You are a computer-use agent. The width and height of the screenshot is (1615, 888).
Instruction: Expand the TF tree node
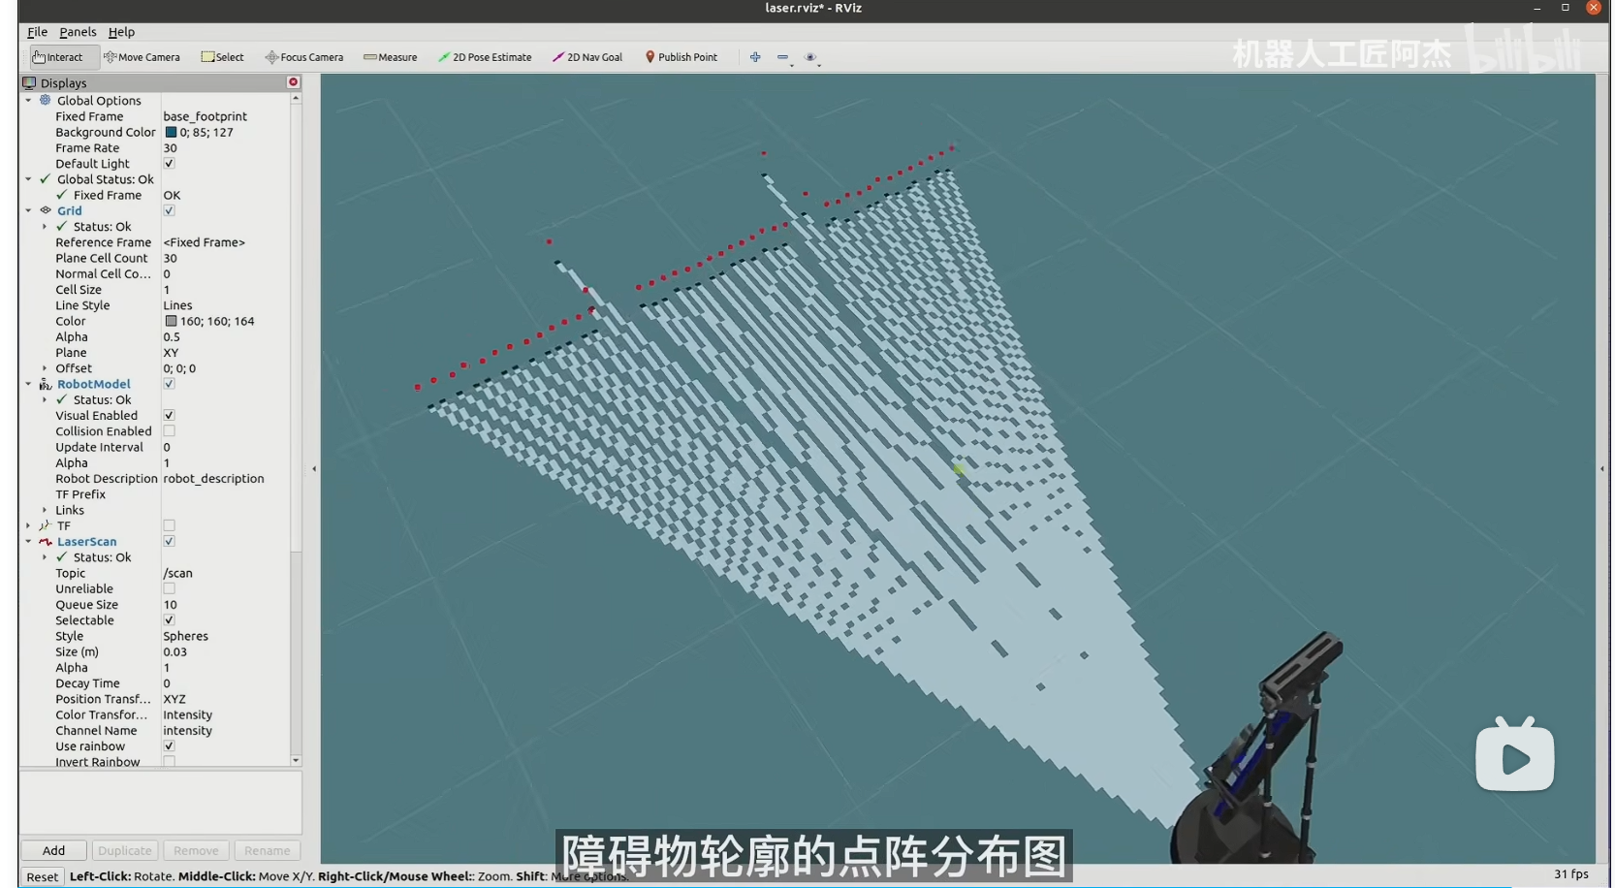(28, 525)
